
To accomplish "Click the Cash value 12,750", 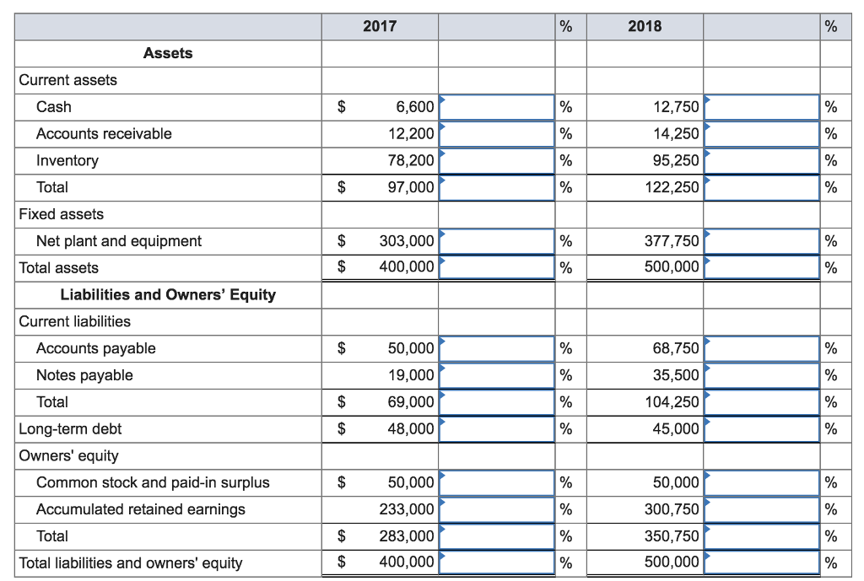I will 676,107.
